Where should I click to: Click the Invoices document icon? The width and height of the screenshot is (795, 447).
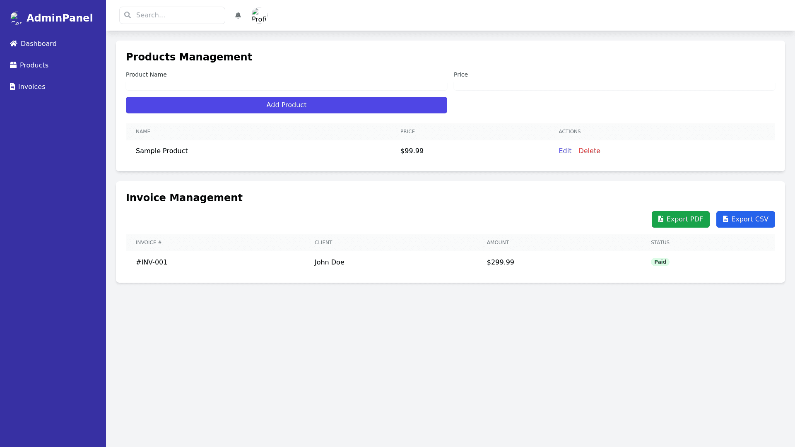tap(12, 87)
